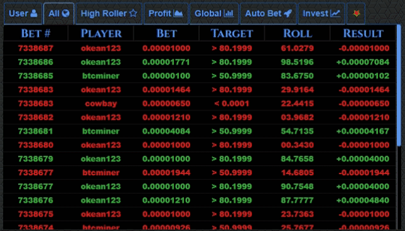Click result +0.00000102

point(363,76)
